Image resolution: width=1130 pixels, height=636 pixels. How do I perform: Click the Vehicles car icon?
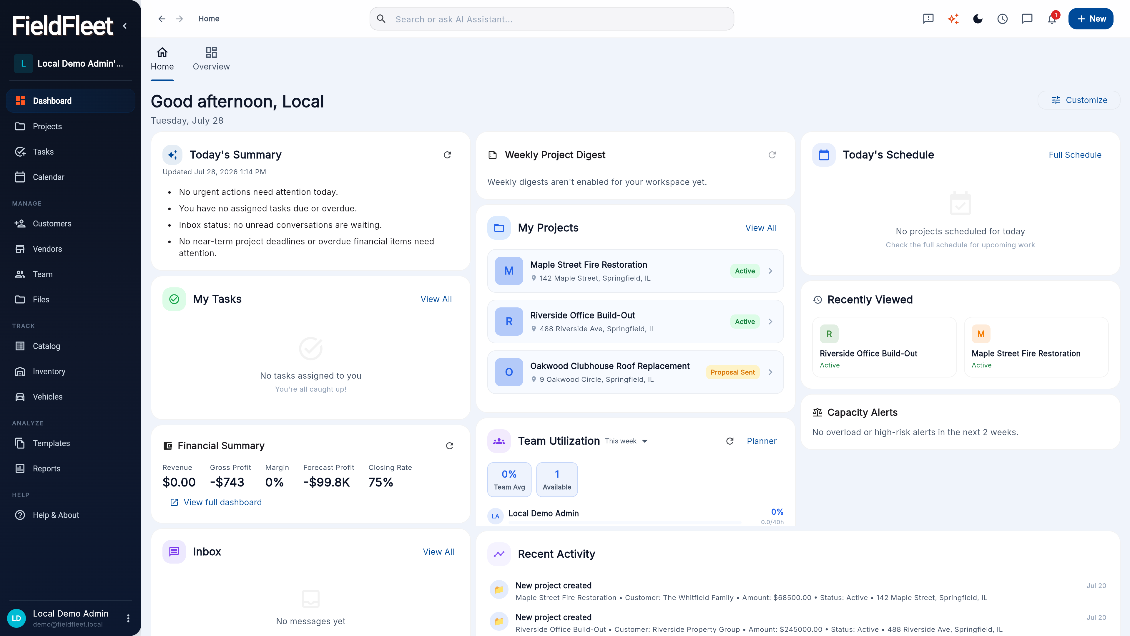coord(20,397)
